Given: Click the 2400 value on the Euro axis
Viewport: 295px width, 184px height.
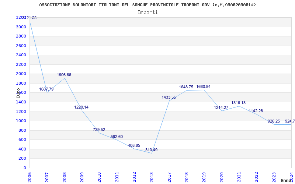Looking at the screenshot, I should coord(21,55).
